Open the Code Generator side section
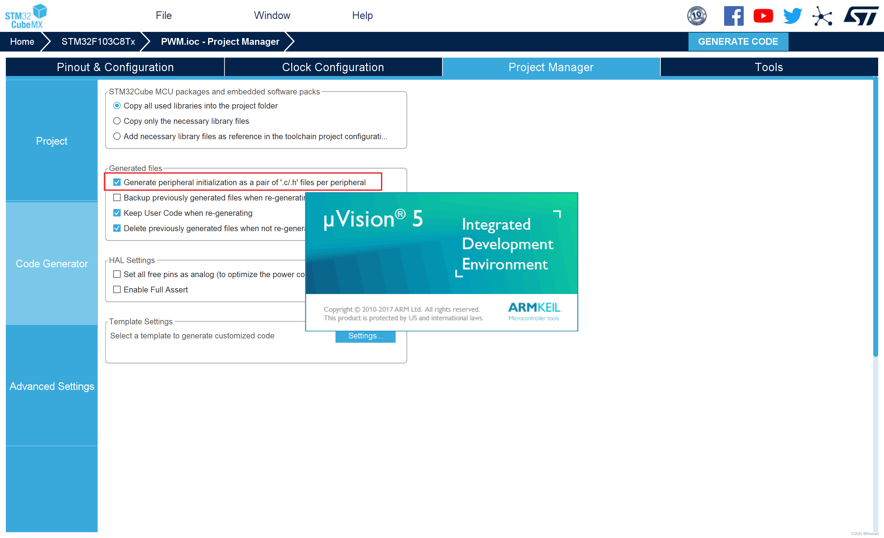The image size is (884, 538). point(52,263)
